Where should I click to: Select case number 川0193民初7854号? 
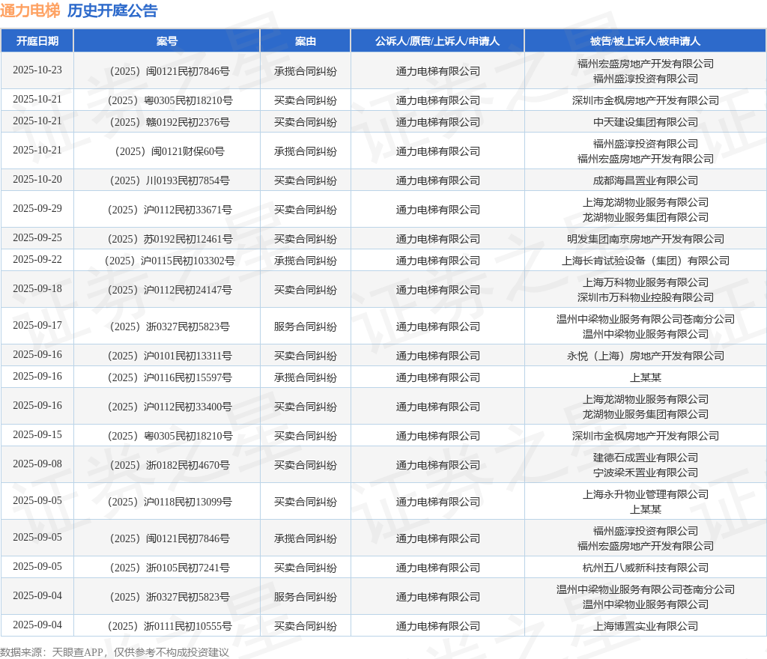click(170, 181)
